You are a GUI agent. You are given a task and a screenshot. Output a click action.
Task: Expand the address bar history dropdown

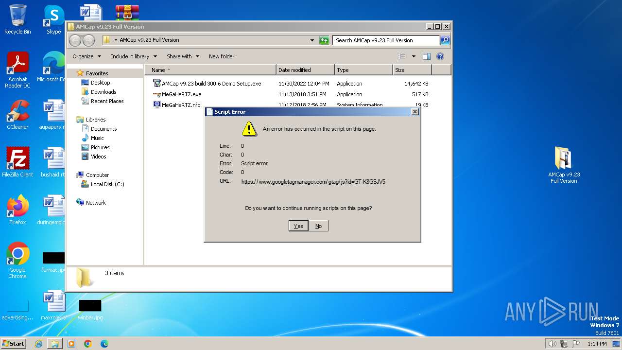312,40
